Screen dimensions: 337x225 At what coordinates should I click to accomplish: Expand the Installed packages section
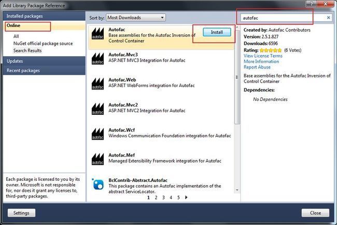(x=44, y=16)
